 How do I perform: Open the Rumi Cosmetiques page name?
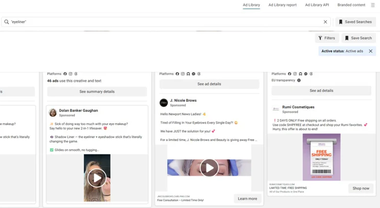click(x=298, y=107)
